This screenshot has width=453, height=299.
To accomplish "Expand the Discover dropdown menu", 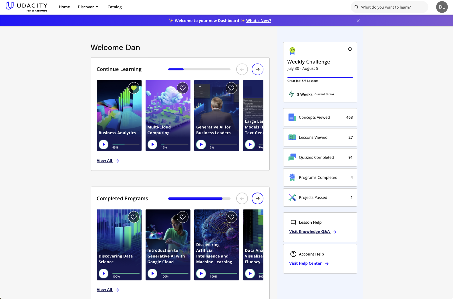I will point(88,7).
